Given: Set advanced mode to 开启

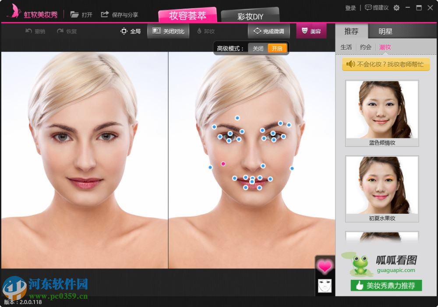Looking at the screenshot, I should click(x=277, y=48).
